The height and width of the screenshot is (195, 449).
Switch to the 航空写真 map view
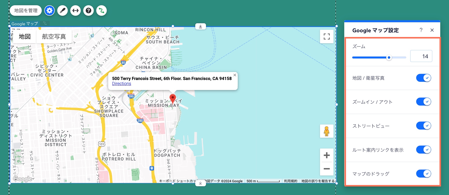pos(54,36)
